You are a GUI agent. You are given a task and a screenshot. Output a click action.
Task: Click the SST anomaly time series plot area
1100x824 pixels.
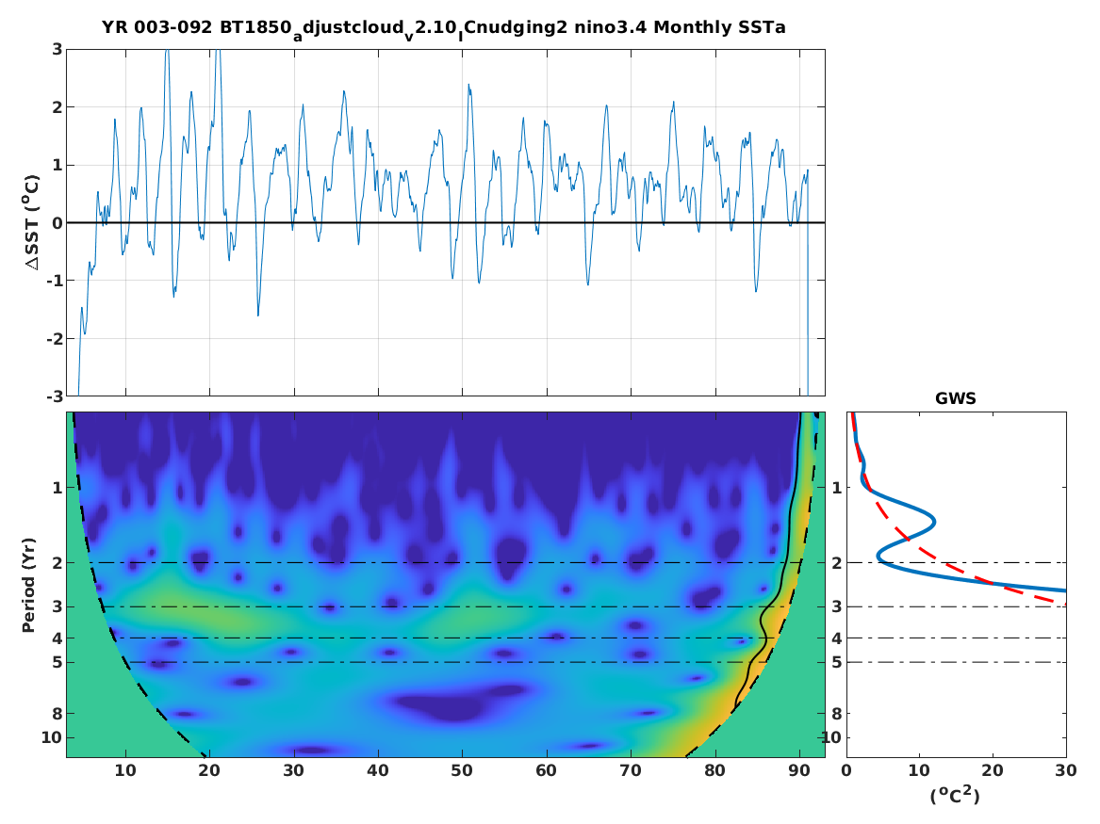[446, 223]
